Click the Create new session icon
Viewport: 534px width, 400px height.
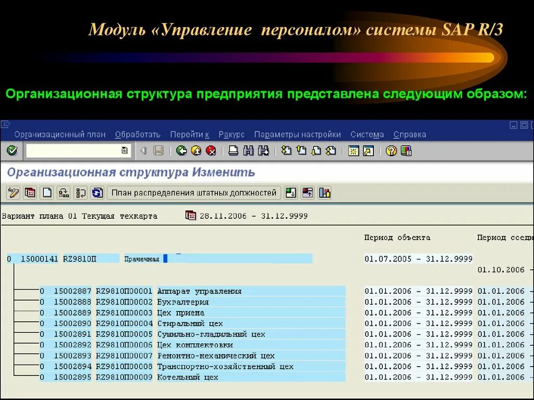[x=354, y=151]
